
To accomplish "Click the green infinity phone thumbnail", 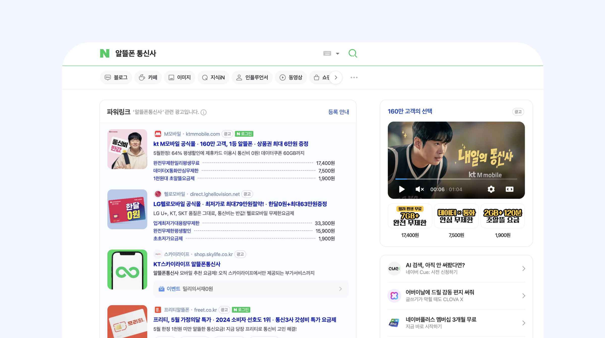I will pyautogui.click(x=127, y=269).
